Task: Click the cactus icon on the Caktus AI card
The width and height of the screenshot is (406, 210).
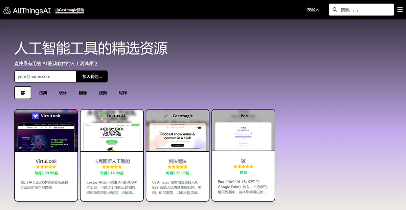Action: [x=101, y=115]
